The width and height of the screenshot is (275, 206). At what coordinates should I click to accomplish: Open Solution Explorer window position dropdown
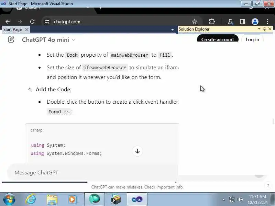tap(259, 29)
